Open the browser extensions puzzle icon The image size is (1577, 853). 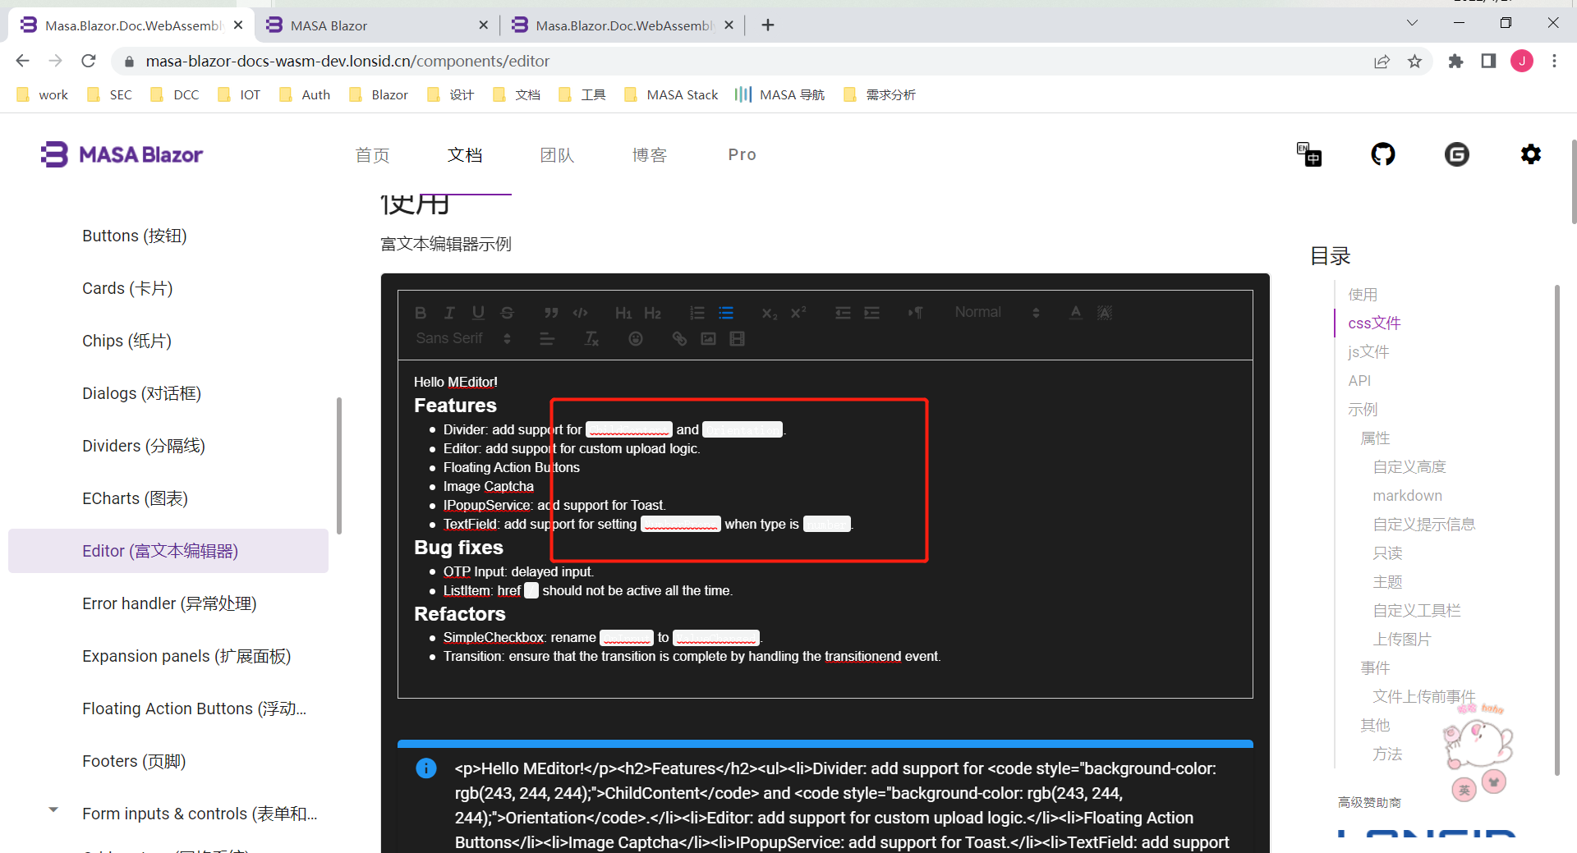(x=1455, y=61)
